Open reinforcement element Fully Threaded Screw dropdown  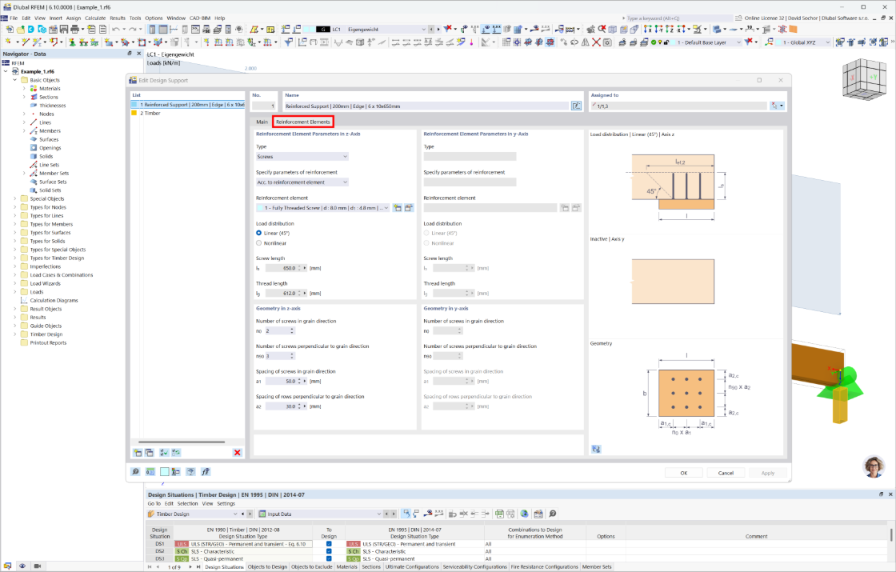tap(323, 208)
